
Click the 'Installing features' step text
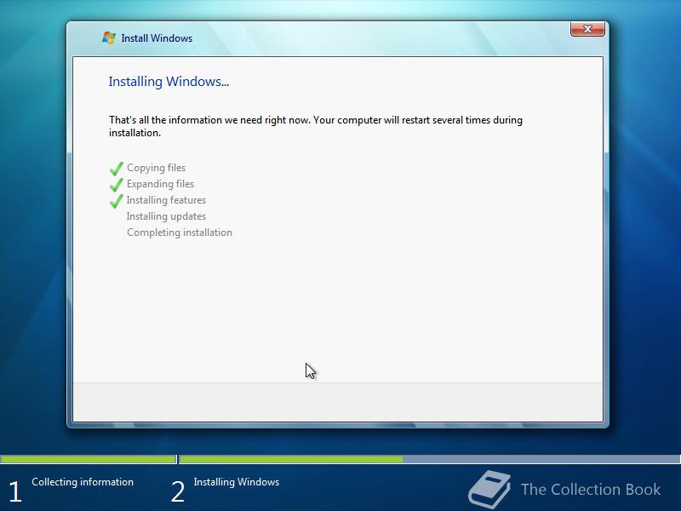[x=166, y=200]
